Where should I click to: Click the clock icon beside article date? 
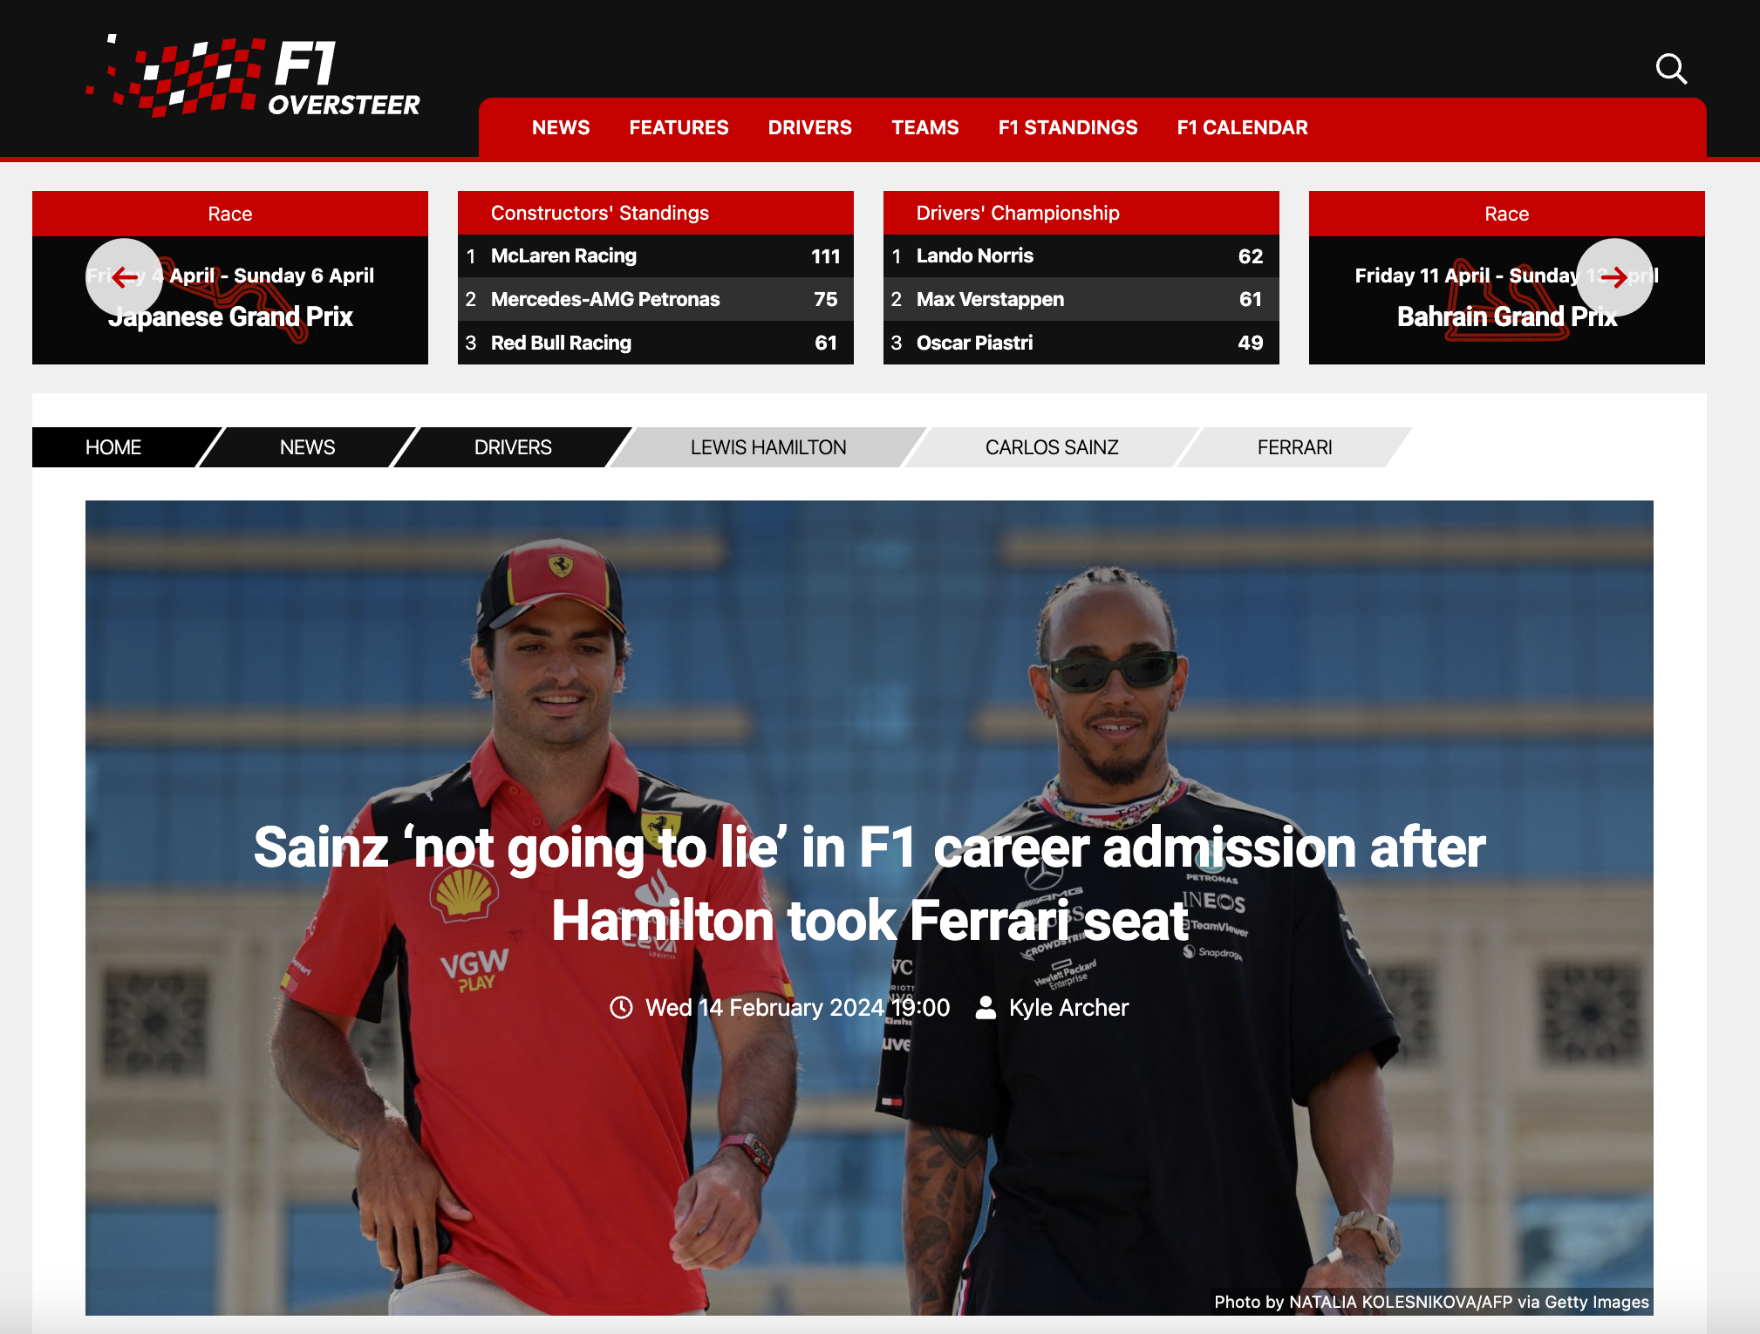[621, 1008]
